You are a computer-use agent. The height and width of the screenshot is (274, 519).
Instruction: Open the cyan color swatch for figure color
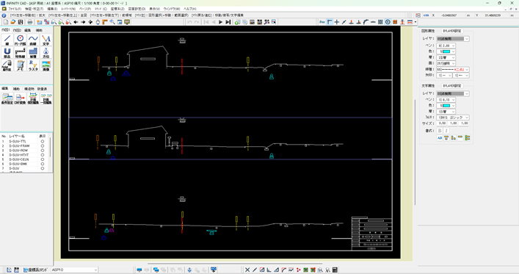tap(446, 51)
